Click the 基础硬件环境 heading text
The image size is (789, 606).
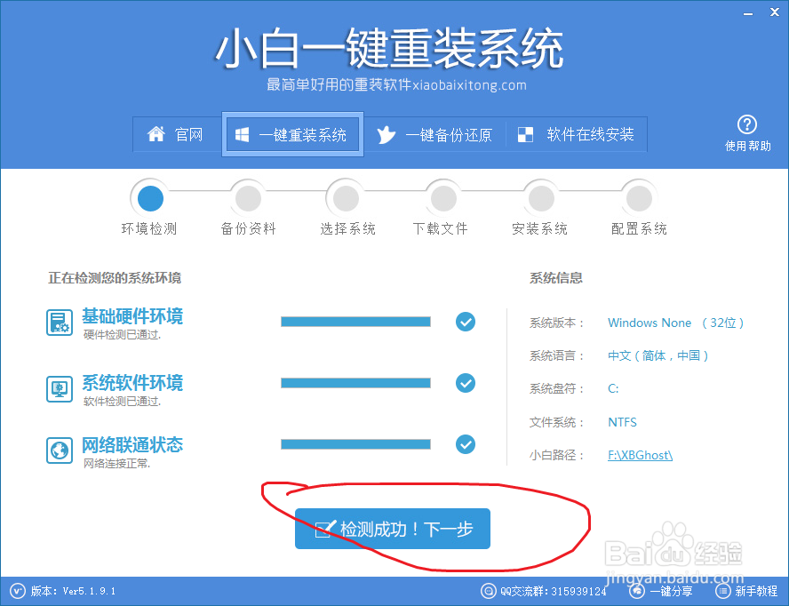[132, 316]
